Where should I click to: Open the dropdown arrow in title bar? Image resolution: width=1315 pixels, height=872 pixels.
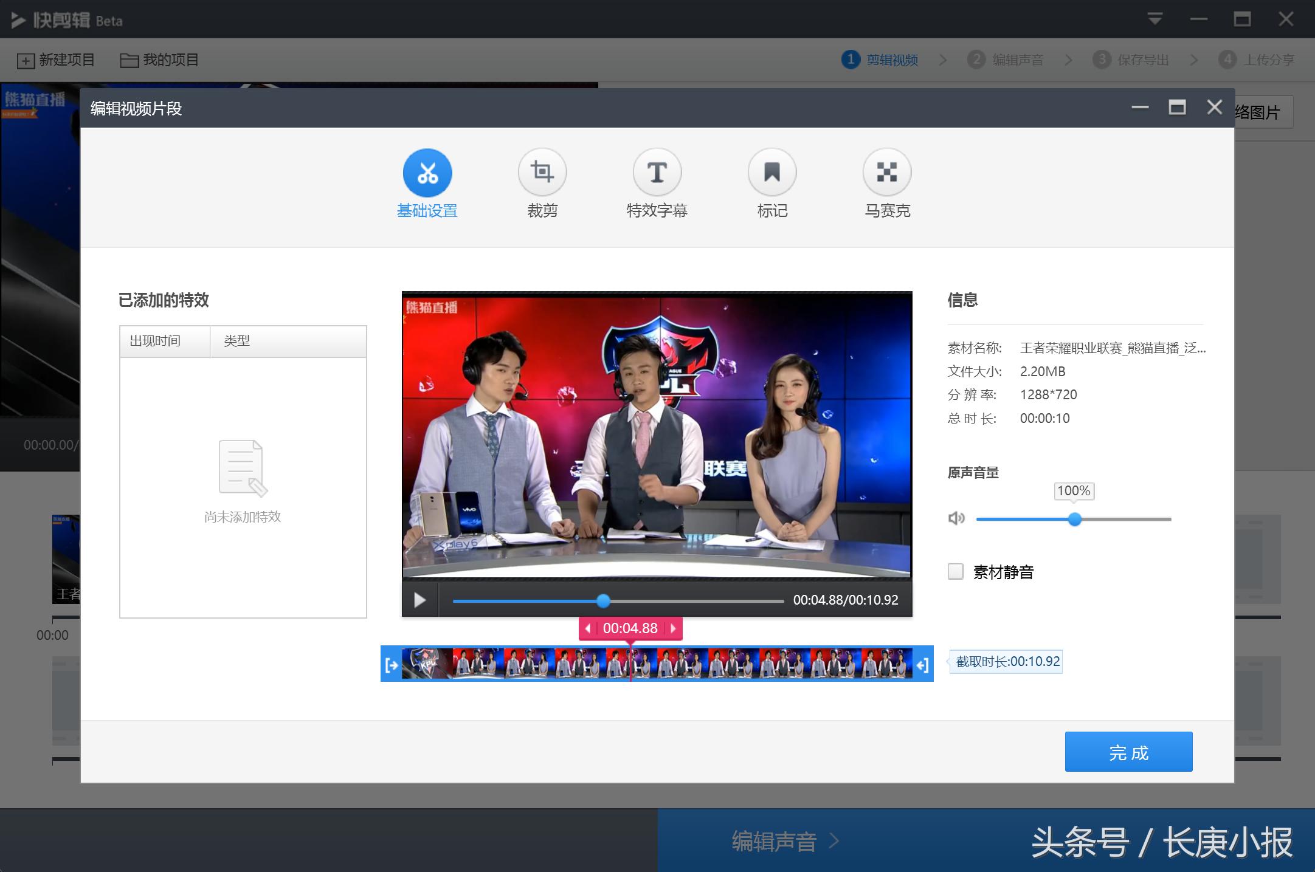[x=1155, y=19]
